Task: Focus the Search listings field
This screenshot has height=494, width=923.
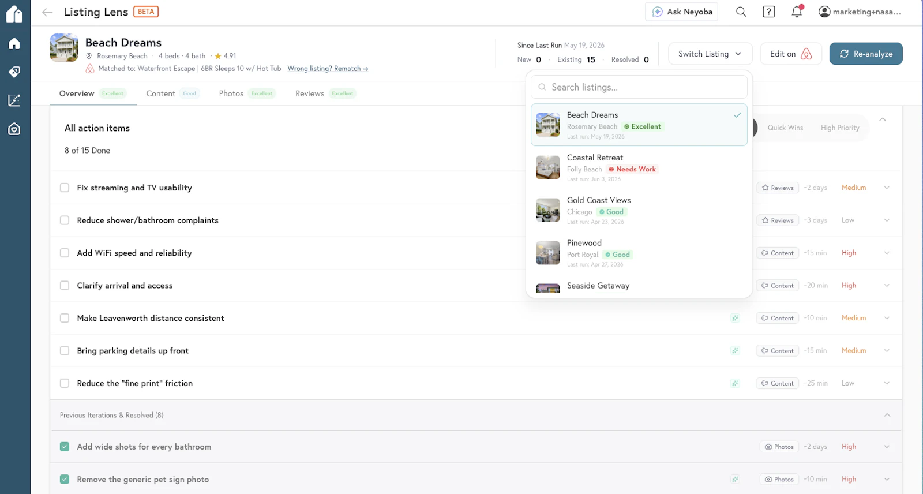Action: point(639,87)
